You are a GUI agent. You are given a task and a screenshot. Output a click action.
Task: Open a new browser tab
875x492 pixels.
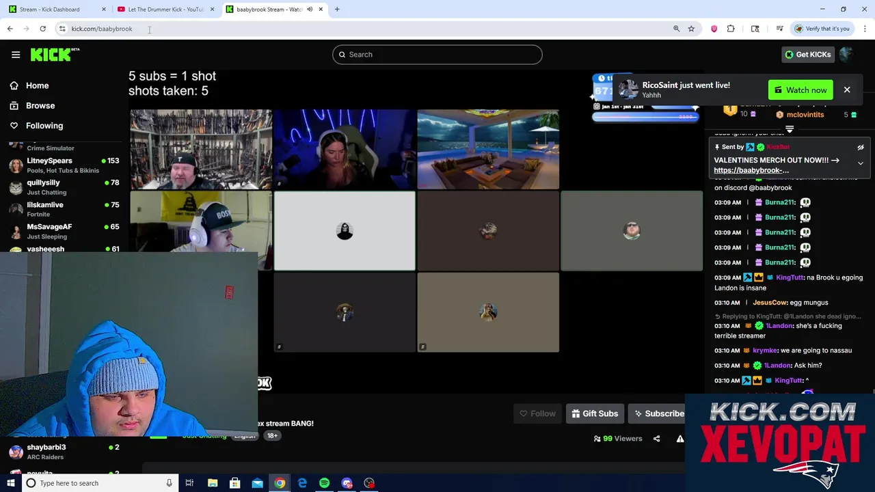pos(337,10)
